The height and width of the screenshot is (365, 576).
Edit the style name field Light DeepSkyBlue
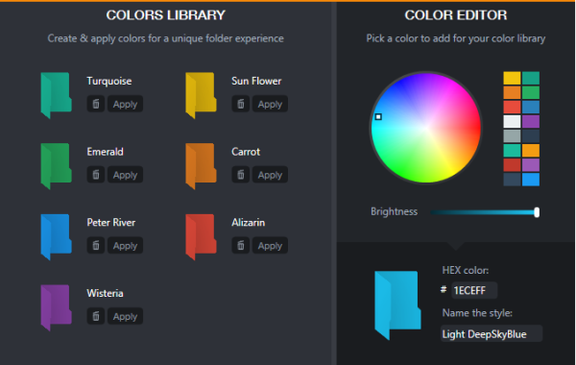pyautogui.click(x=492, y=333)
